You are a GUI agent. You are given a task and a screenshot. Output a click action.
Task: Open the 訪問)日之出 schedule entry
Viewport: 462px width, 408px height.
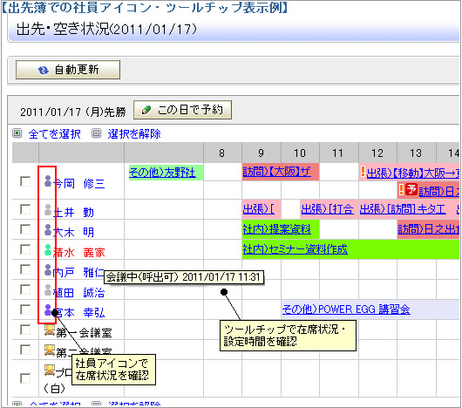[428, 229]
